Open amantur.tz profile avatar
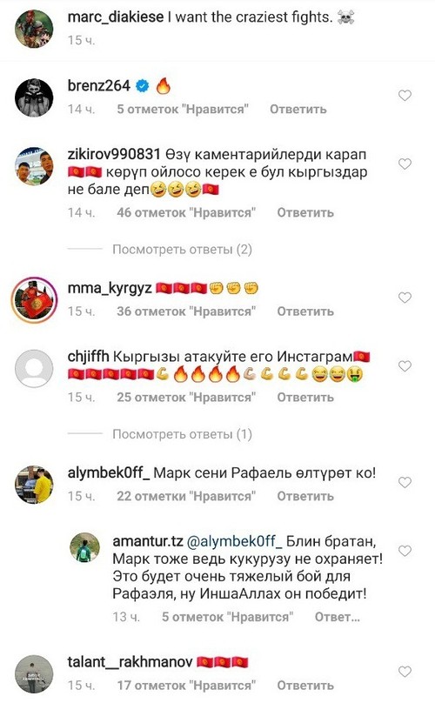 click(x=84, y=547)
